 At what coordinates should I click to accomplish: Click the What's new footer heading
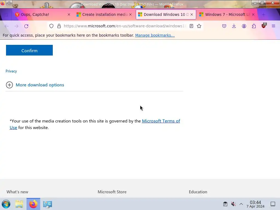pos(17,192)
